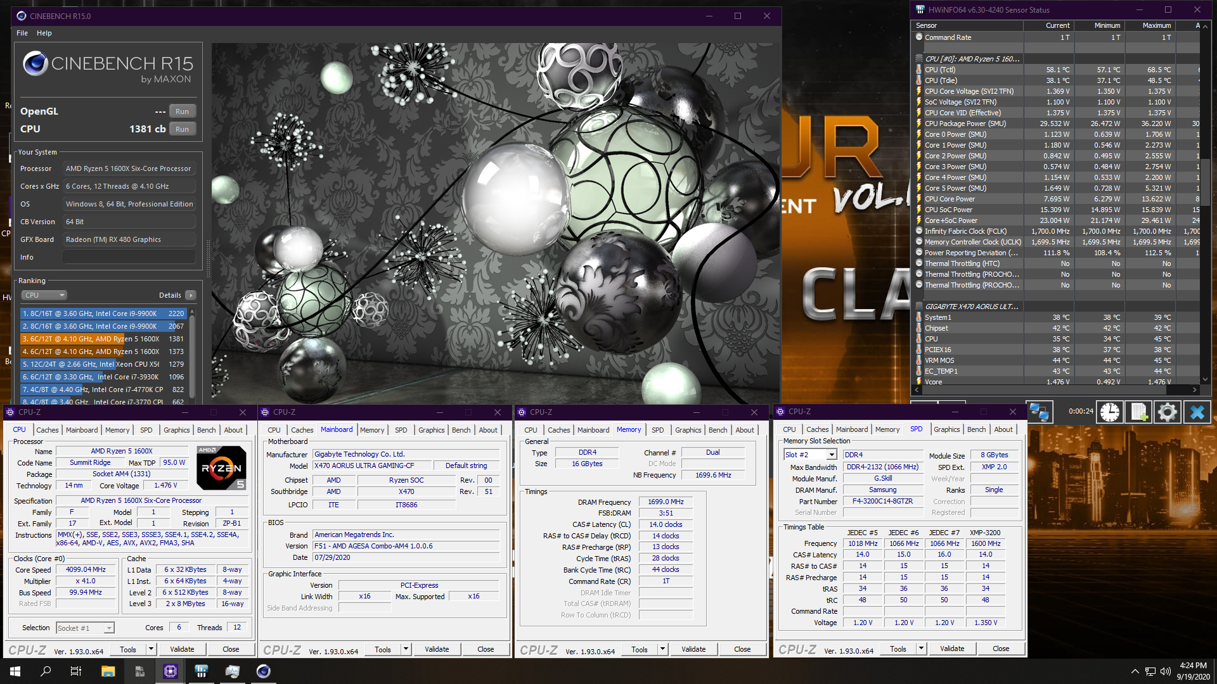This screenshot has width=1217, height=684.
Task: Collapse CPU [#0] AMD Ryzen 5 sensor group
Action: (919, 59)
